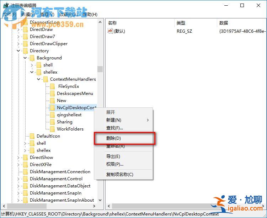Click the tree pane scroll up arrow
Screen dimensions: 267x218
coord(100,22)
